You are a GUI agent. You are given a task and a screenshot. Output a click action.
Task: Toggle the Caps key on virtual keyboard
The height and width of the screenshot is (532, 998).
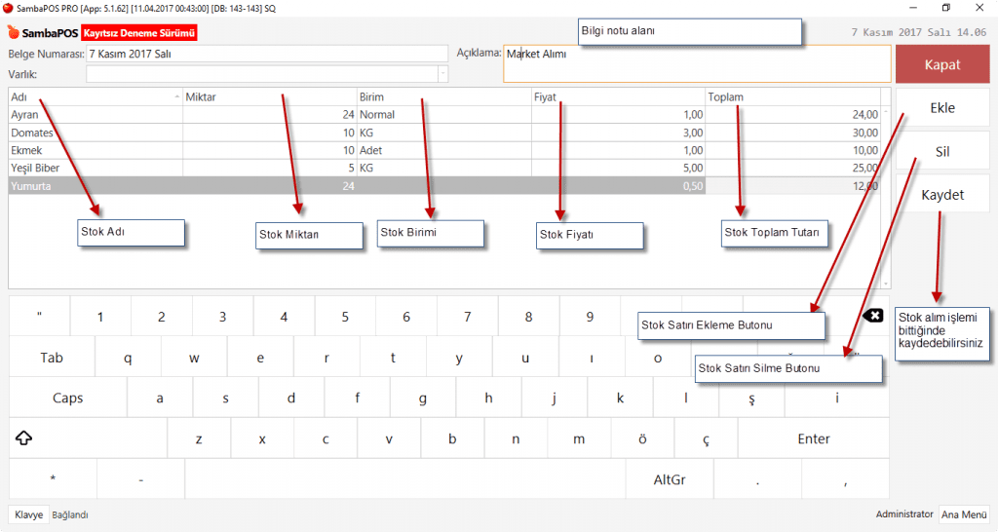67,398
